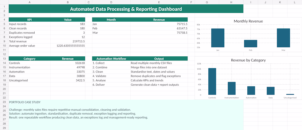Select the Exceptions logged cell
Viewport: 302px width, 130px height.
click(29, 37)
